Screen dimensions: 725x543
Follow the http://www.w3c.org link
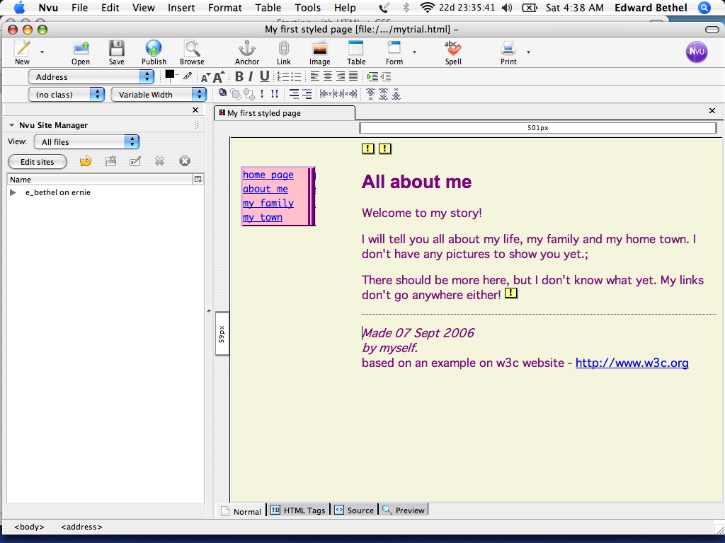click(632, 363)
